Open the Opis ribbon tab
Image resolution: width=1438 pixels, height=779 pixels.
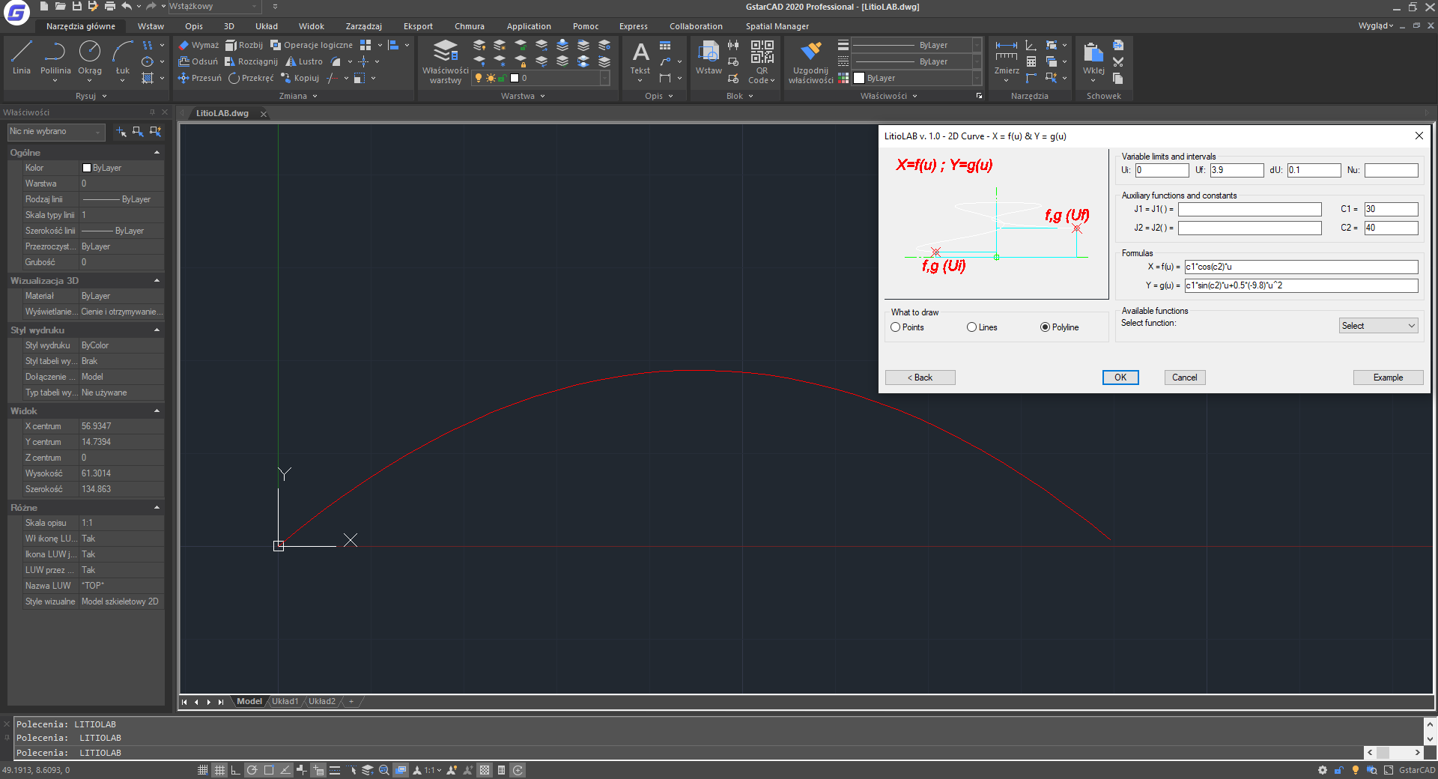[194, 26]
